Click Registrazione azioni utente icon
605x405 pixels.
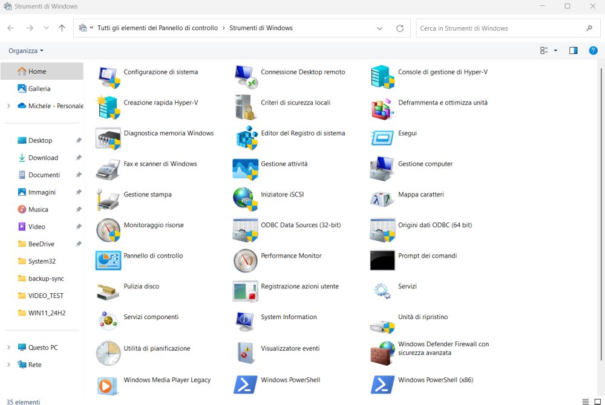click(x=246, y=291)
